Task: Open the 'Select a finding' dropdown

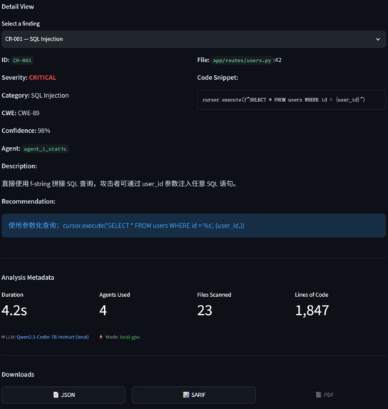Action: 193,39
